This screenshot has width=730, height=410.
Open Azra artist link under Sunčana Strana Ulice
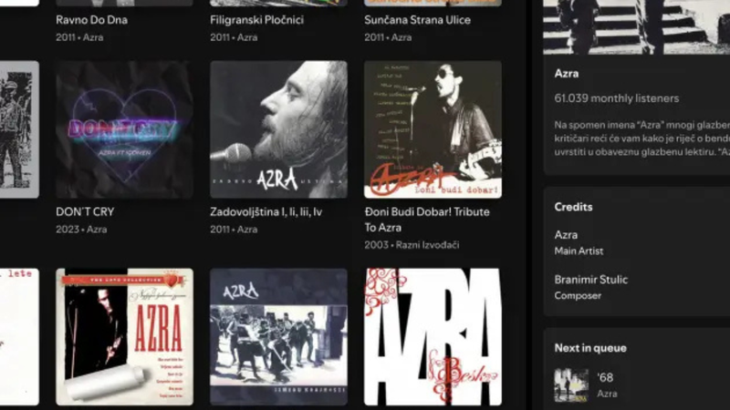(401, 37)
